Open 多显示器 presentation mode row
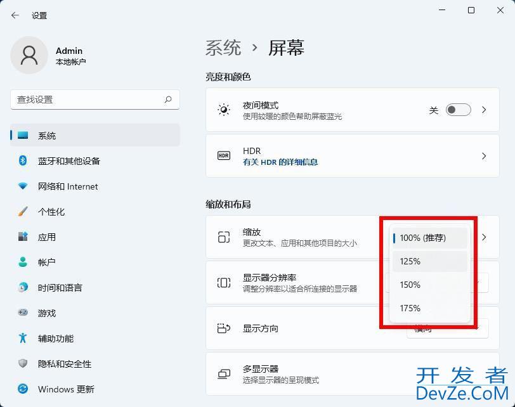 click(x=353, y=374)
